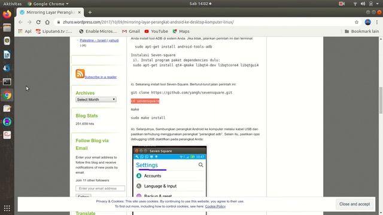Viewport: 383px width, 215px height.
Task: Close the Mirroring Layar tab
Action: click(x=80, y=12)
